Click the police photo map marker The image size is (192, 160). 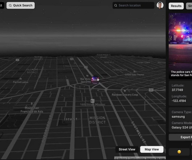click(95, 80)
